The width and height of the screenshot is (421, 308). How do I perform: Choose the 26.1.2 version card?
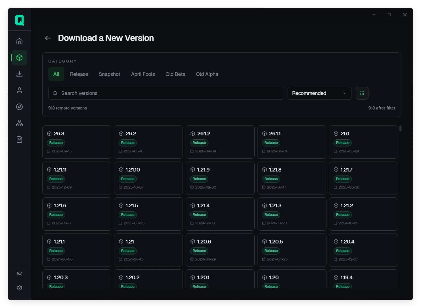(x=220, y=142)
